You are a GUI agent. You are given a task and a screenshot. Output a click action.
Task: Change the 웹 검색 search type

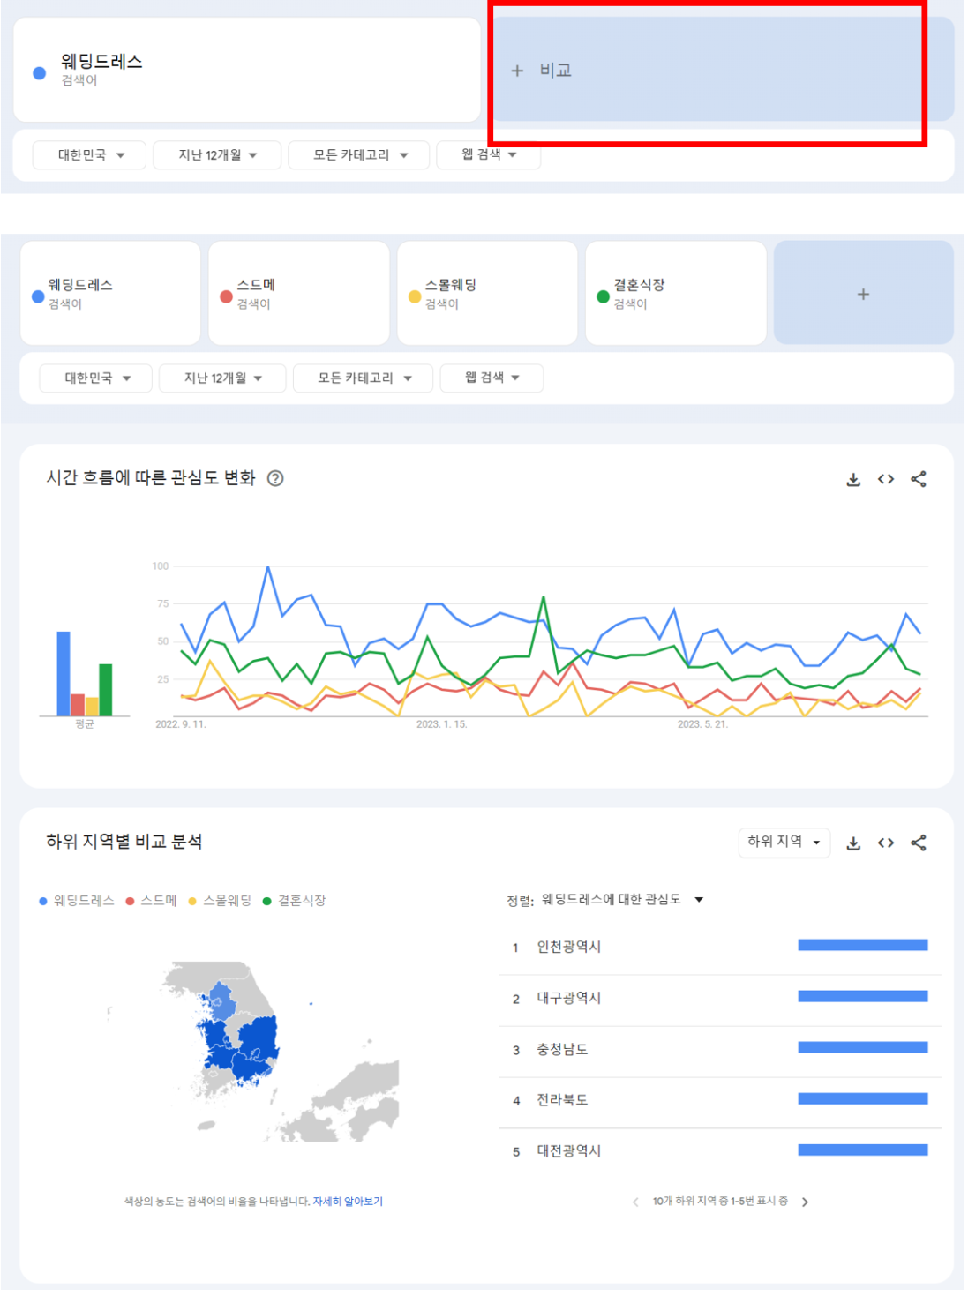point(491,378)
